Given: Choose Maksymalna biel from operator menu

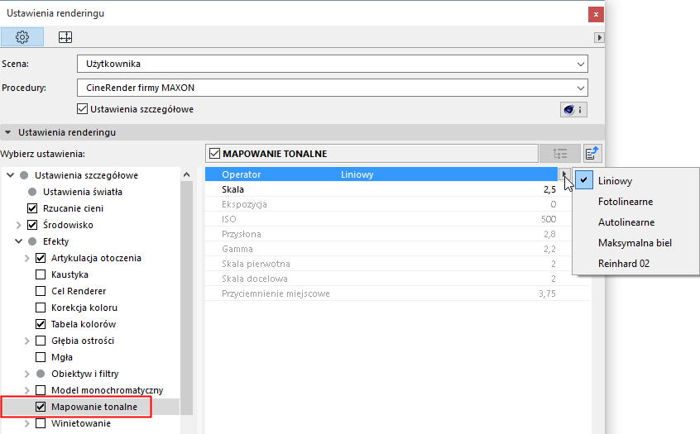Looking at the screenshot, I should tap(635, 243).
